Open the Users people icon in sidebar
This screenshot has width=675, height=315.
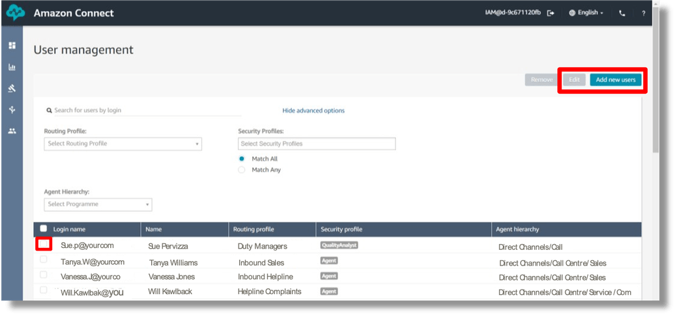(x=12, y=131)
